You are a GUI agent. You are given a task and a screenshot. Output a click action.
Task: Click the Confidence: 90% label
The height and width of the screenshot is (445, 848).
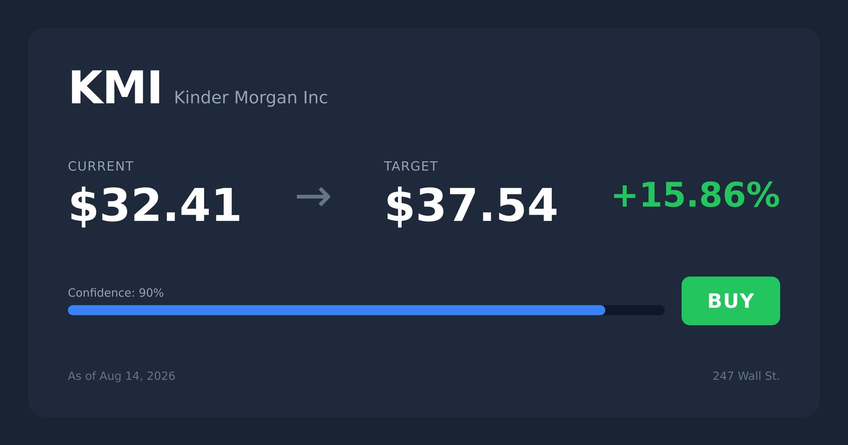point(116,293)
